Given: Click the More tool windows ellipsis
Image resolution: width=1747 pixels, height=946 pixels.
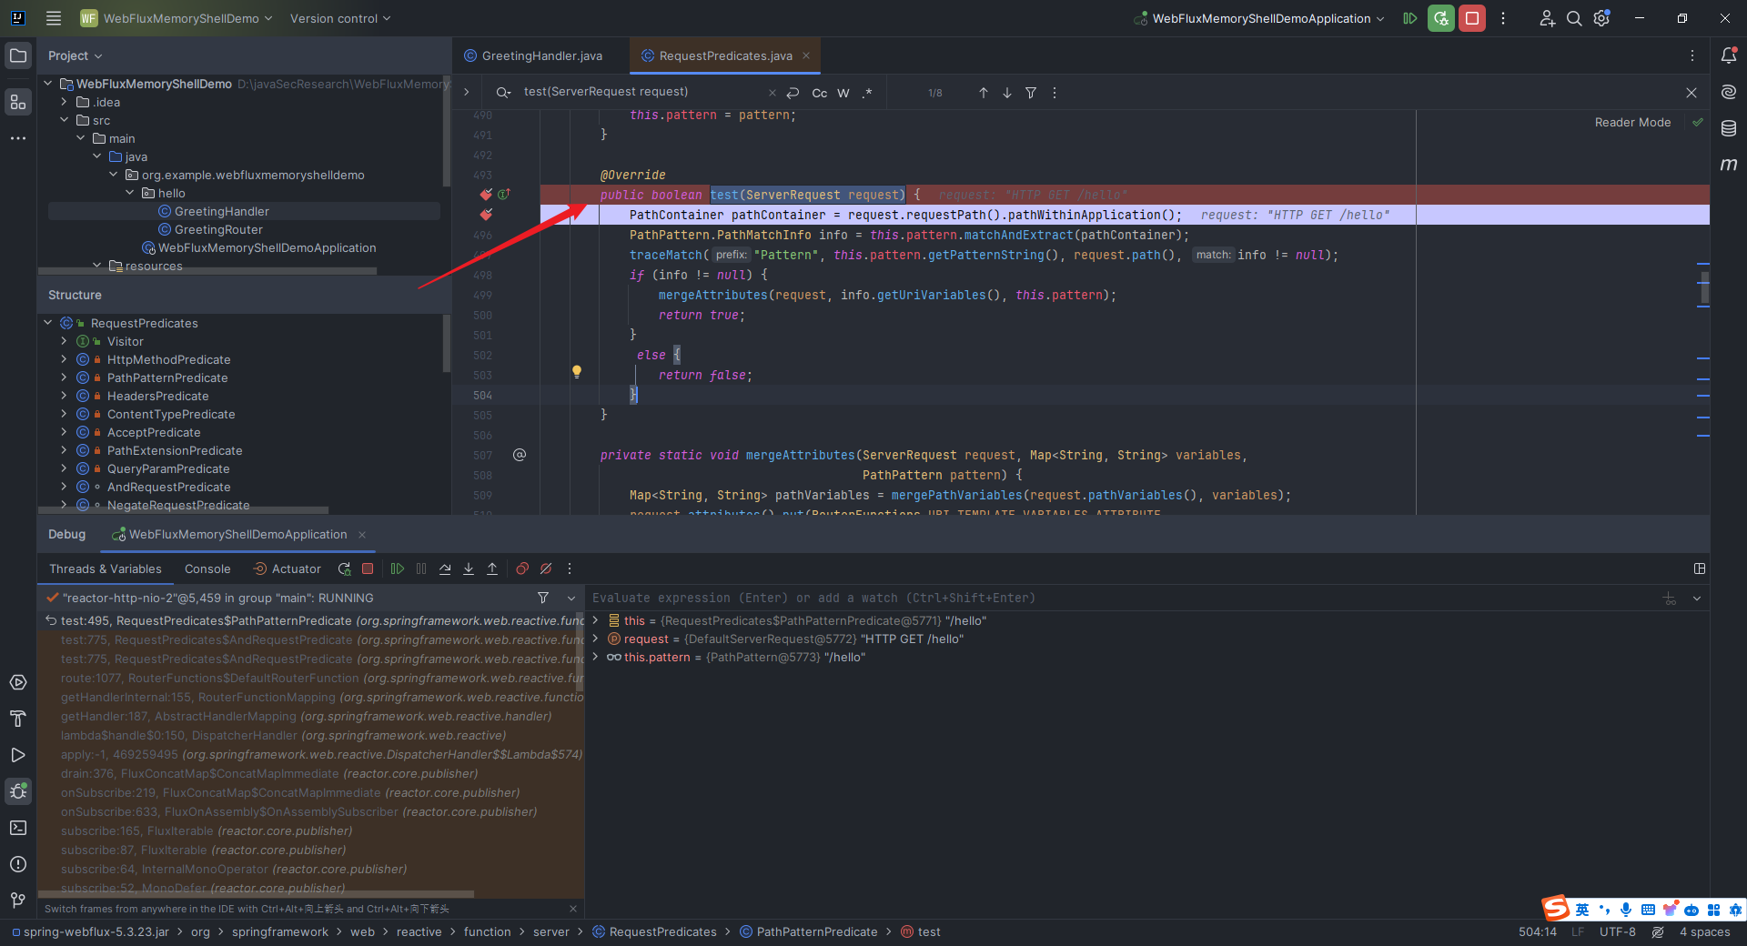Looking at the screenshot, I should pos(18,138).
